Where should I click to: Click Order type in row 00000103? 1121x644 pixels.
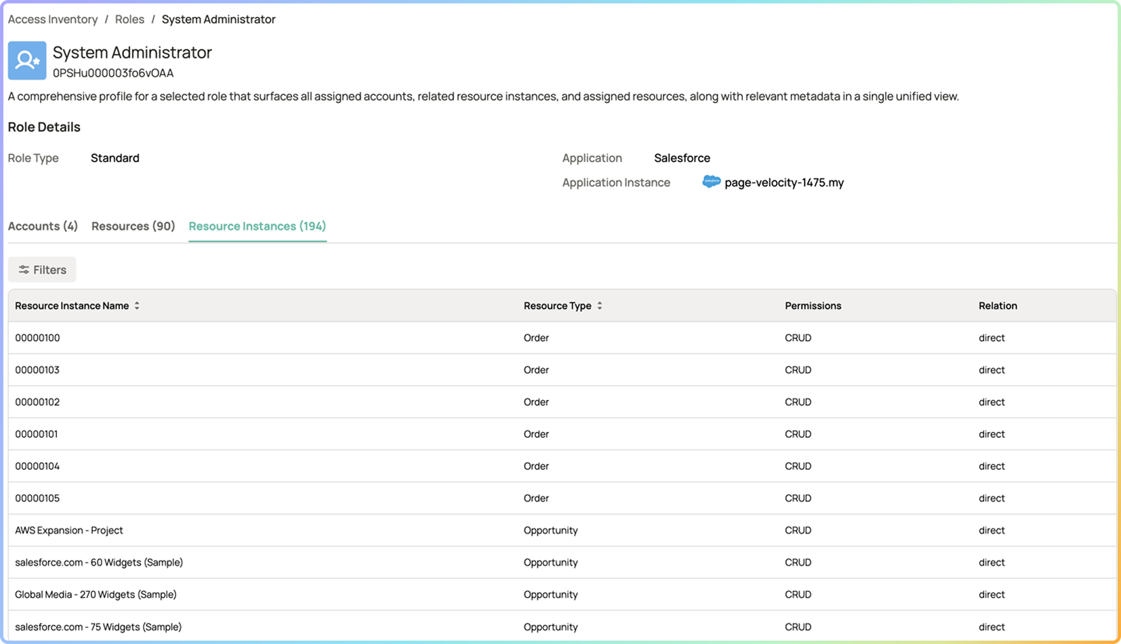(x=536, y=370)
